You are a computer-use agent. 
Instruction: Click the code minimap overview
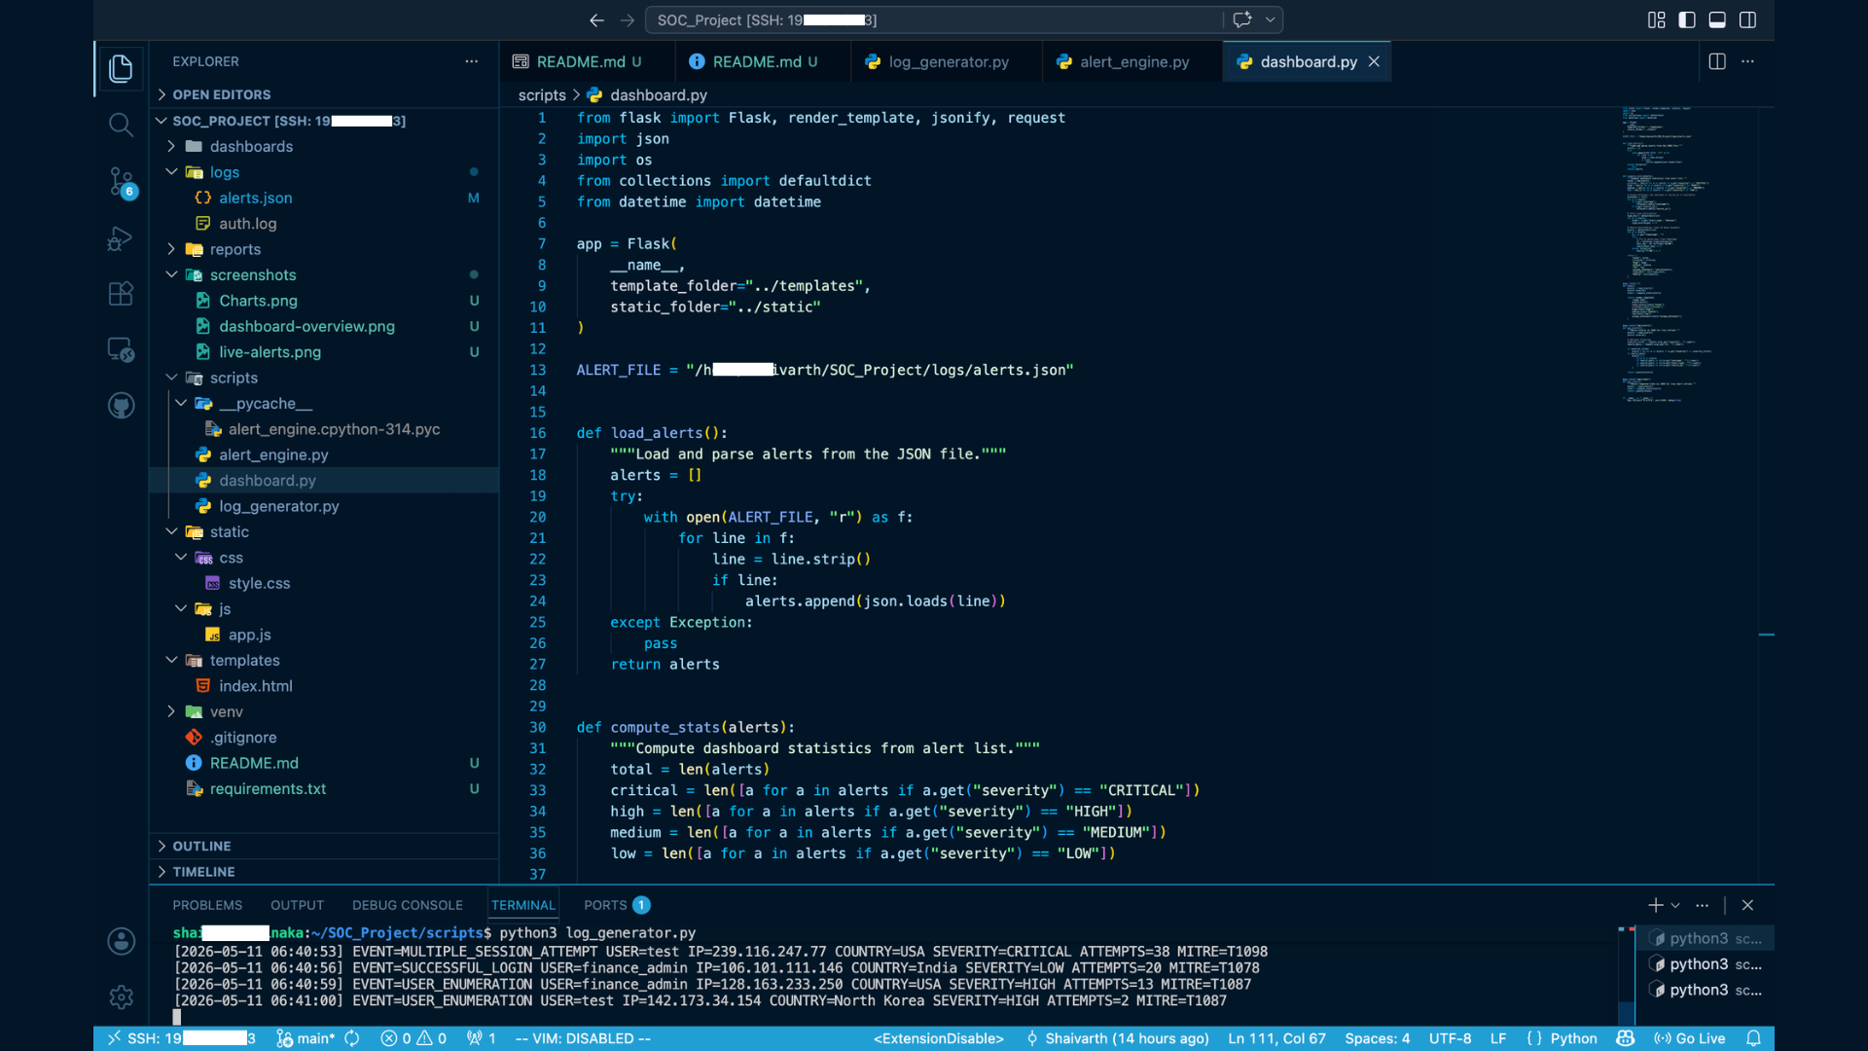coord(1688,253)
